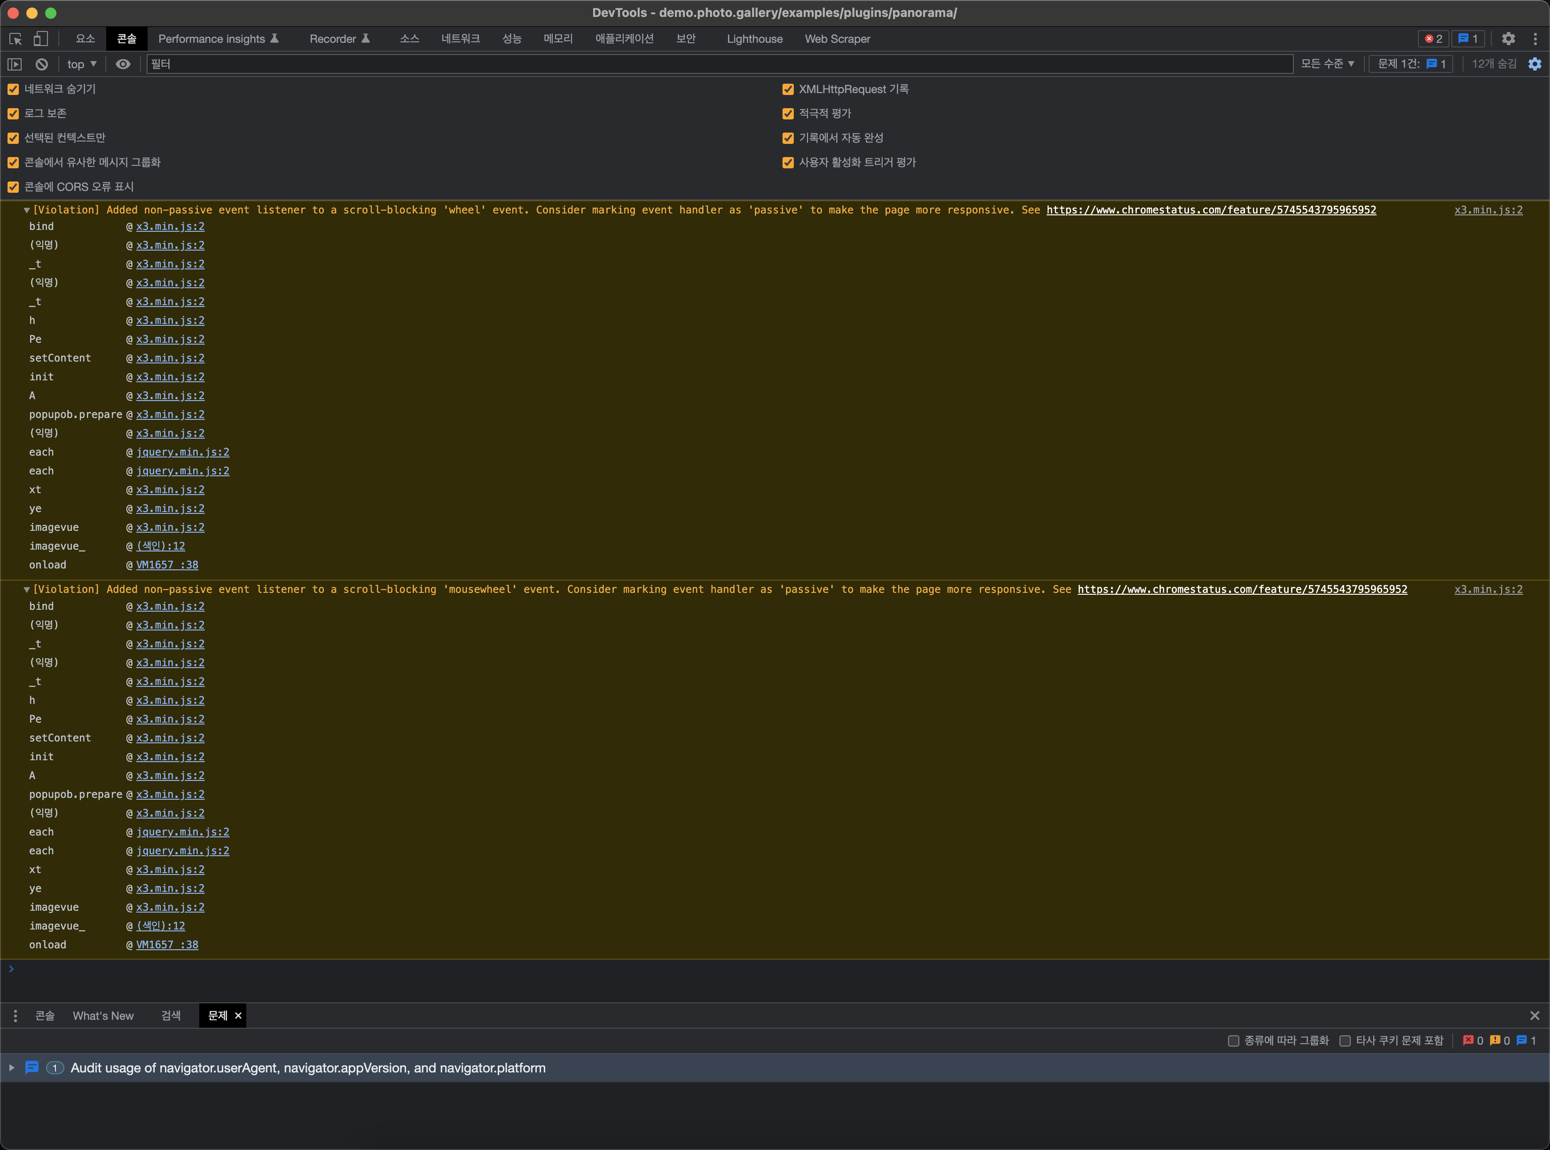Screen dimensions: 1550x1150
Task: Open console settings blue gear icon
Action: [1534, 64]
